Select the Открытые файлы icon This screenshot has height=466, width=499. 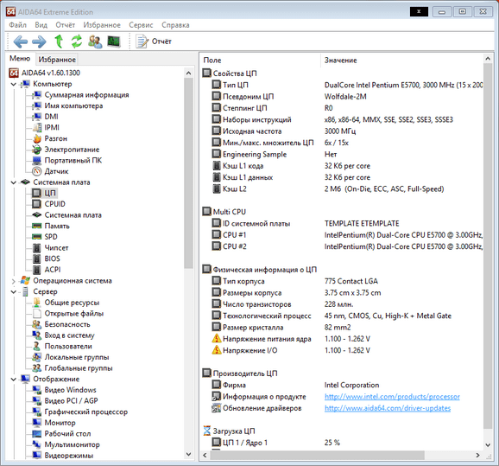(x=37, y=313)
